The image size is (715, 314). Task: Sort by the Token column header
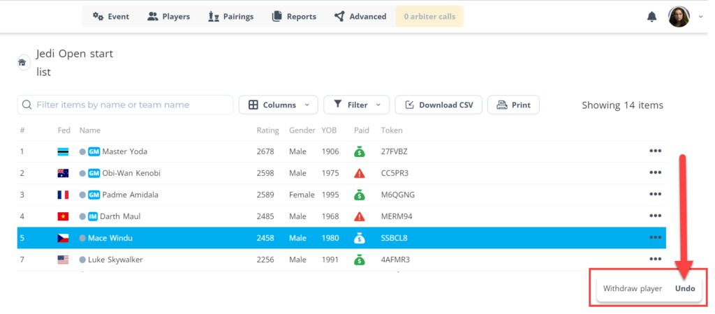coord(392,130)
